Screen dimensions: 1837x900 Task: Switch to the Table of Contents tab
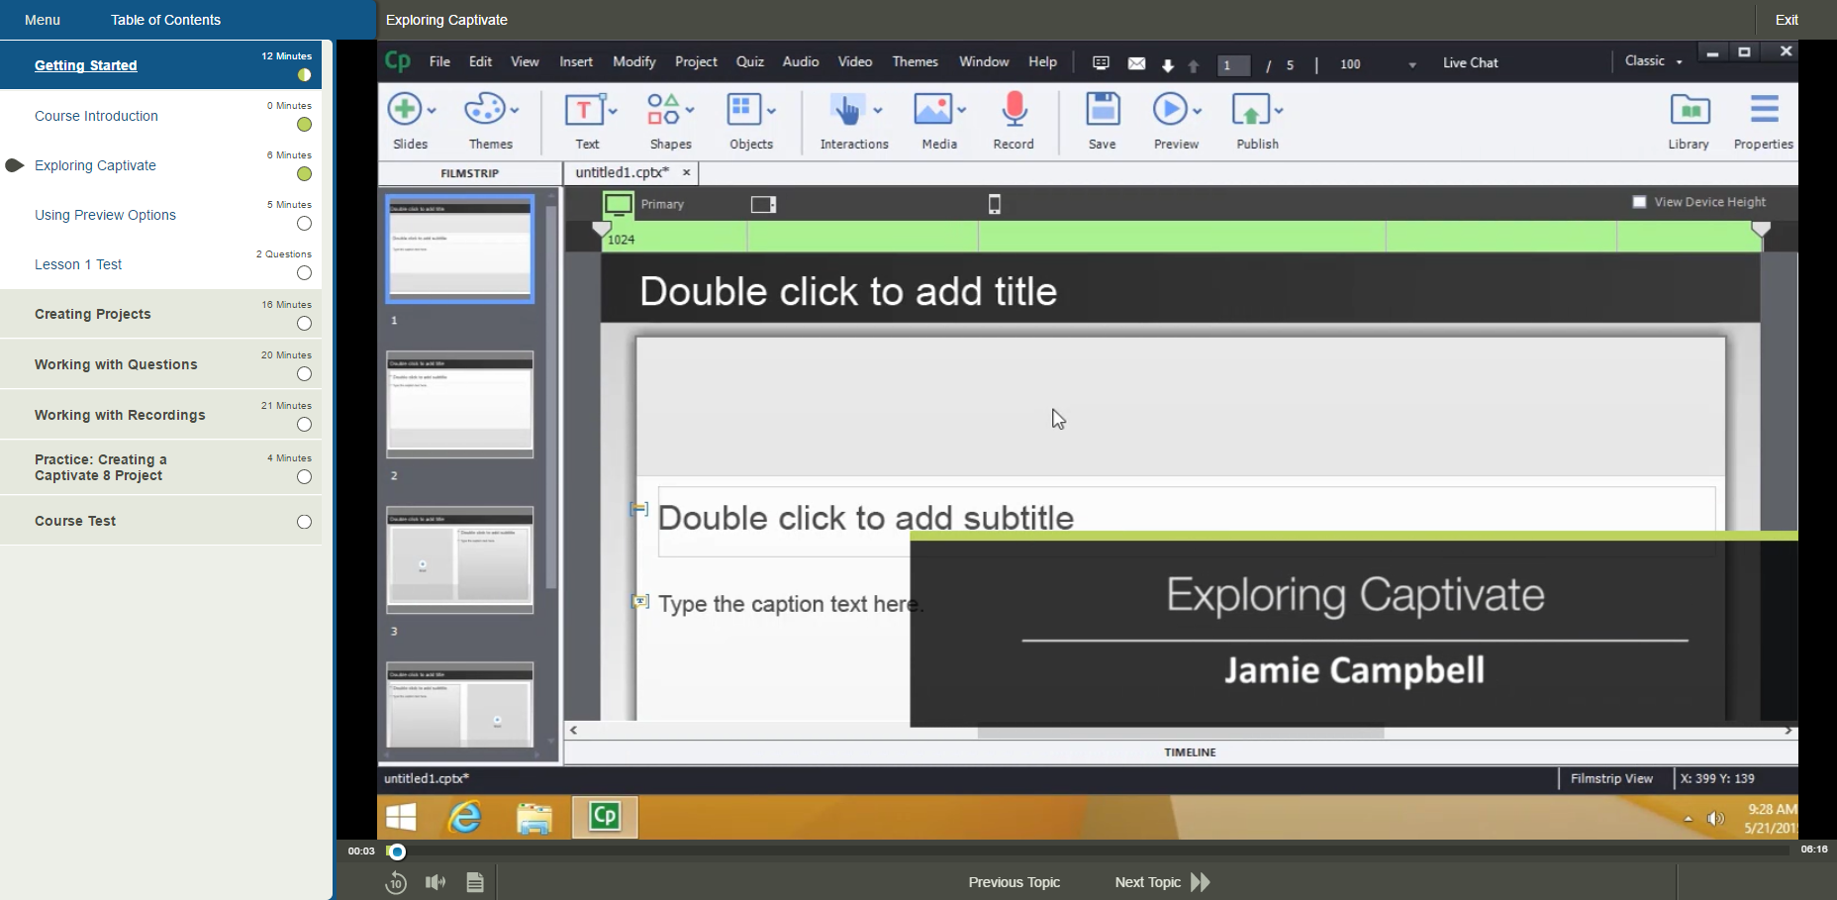coord(165,20)
